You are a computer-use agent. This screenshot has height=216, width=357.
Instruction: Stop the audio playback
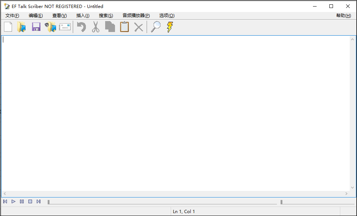coord(30,201)
